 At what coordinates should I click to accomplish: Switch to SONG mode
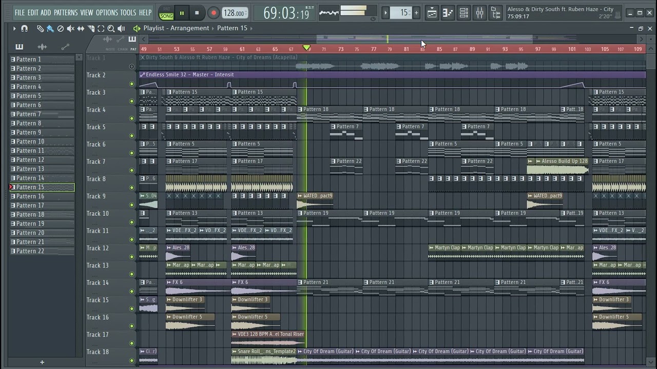pos(166,16)
